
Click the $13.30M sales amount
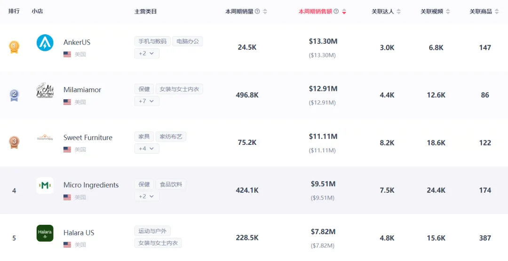pyautogui.click(x=323, y=41)
